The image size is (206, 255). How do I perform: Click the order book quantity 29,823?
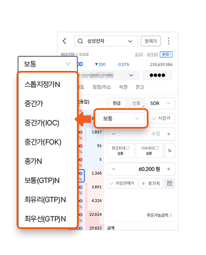95,228
